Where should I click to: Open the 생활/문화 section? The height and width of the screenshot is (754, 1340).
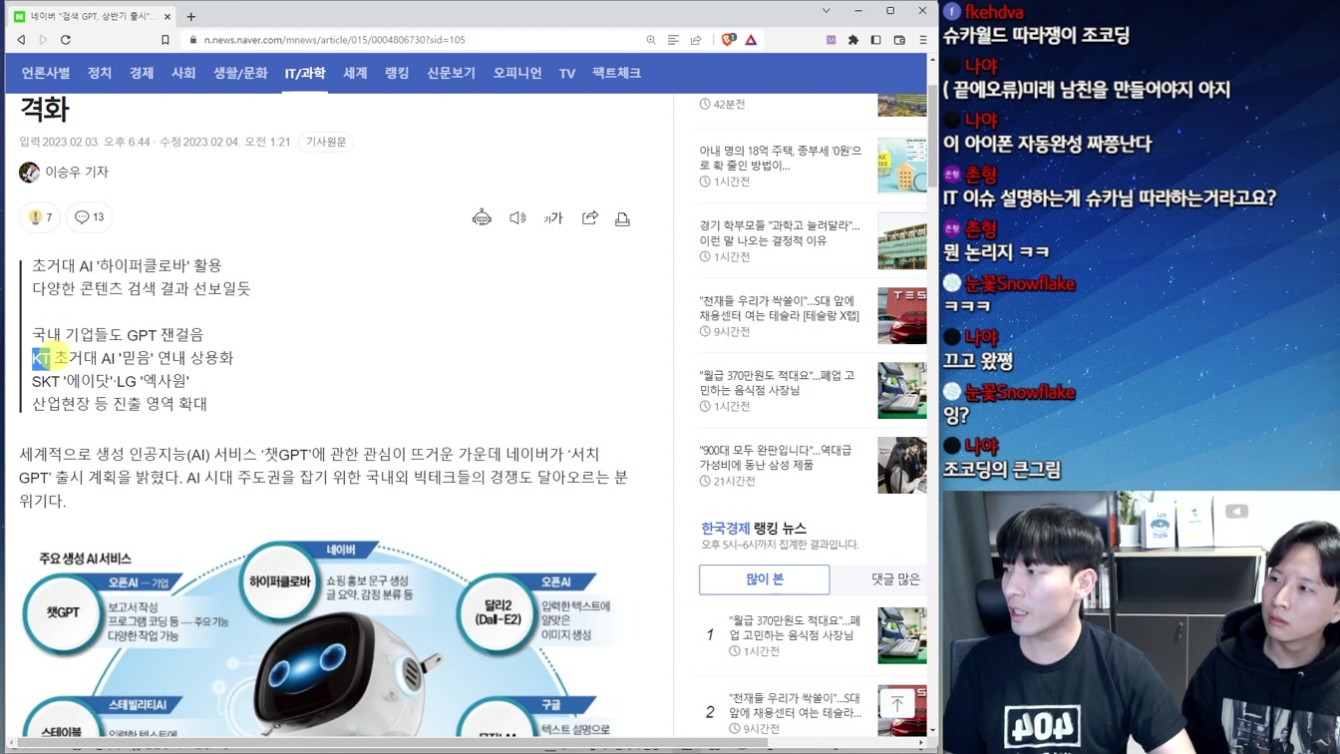pos(240,73)
